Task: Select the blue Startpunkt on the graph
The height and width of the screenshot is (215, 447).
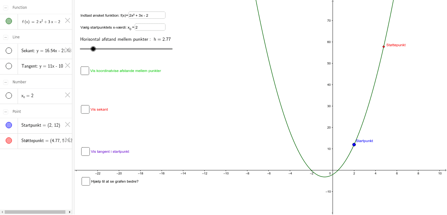Action: coord(354,145)
